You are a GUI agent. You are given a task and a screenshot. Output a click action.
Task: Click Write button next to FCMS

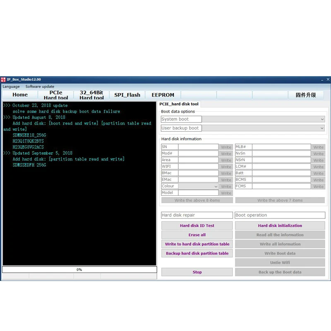pyautogui.click(x=318, y=187)
